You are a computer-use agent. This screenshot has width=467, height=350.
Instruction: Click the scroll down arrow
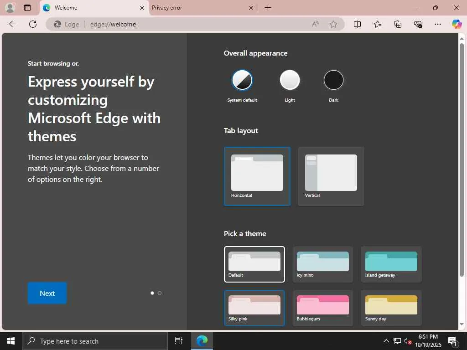(x=462, y=324)
